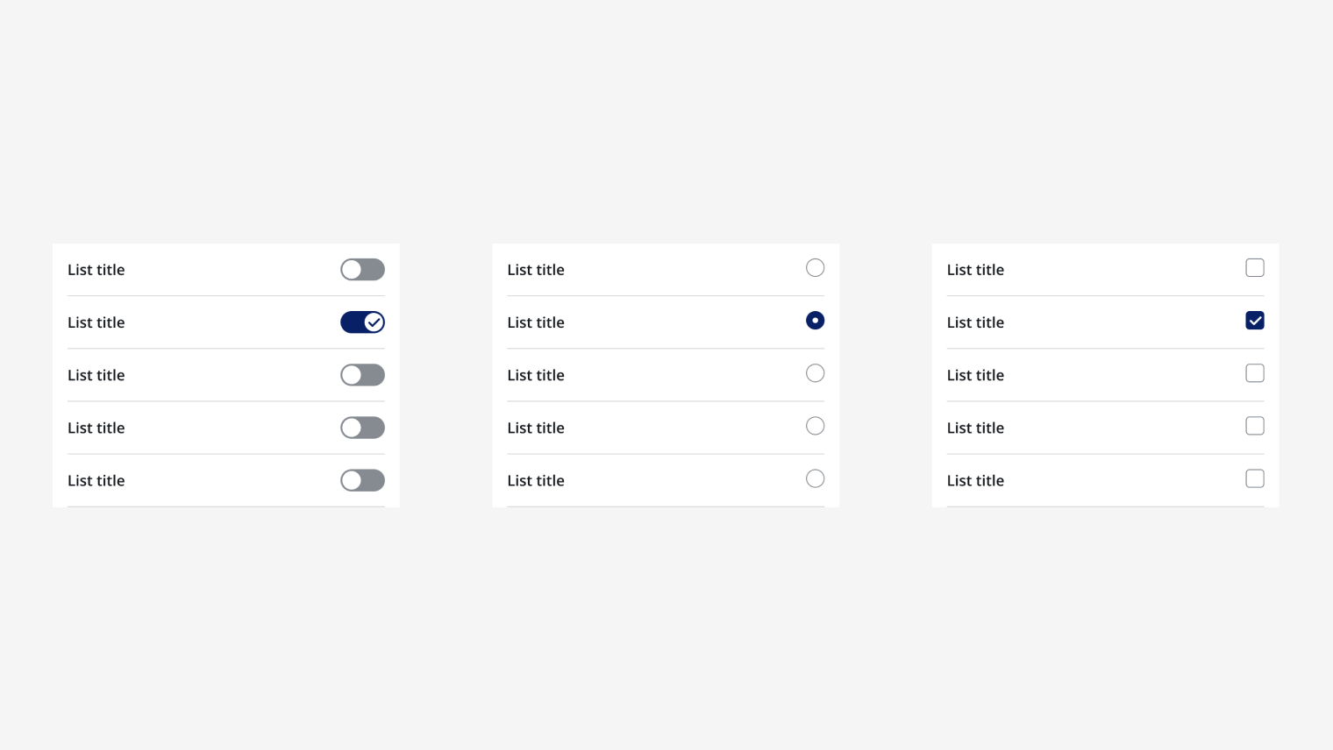Check the first checkbox in the checkbox list
The width and height of the screenshot is (1333, 750).
(x=1255, y=268)
